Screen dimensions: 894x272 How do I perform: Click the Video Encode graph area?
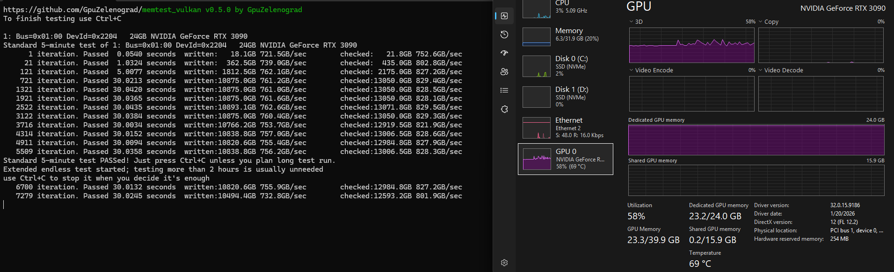click(x=692, y=94)
